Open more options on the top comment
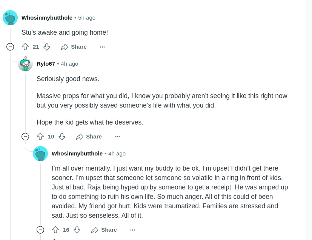The width and height of the screenshot is (312, 240). [102, 47]
